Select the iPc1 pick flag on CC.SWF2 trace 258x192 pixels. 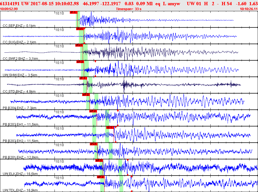click(x=79, y=45)
